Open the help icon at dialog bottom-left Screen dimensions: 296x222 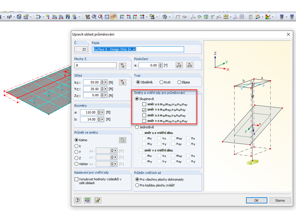coord(78,200)
